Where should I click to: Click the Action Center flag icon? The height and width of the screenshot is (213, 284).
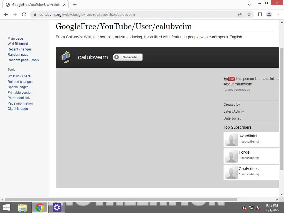[x=258, y=208]
